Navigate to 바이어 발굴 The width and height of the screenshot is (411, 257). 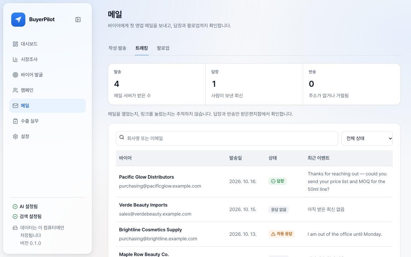click(48, 75)
